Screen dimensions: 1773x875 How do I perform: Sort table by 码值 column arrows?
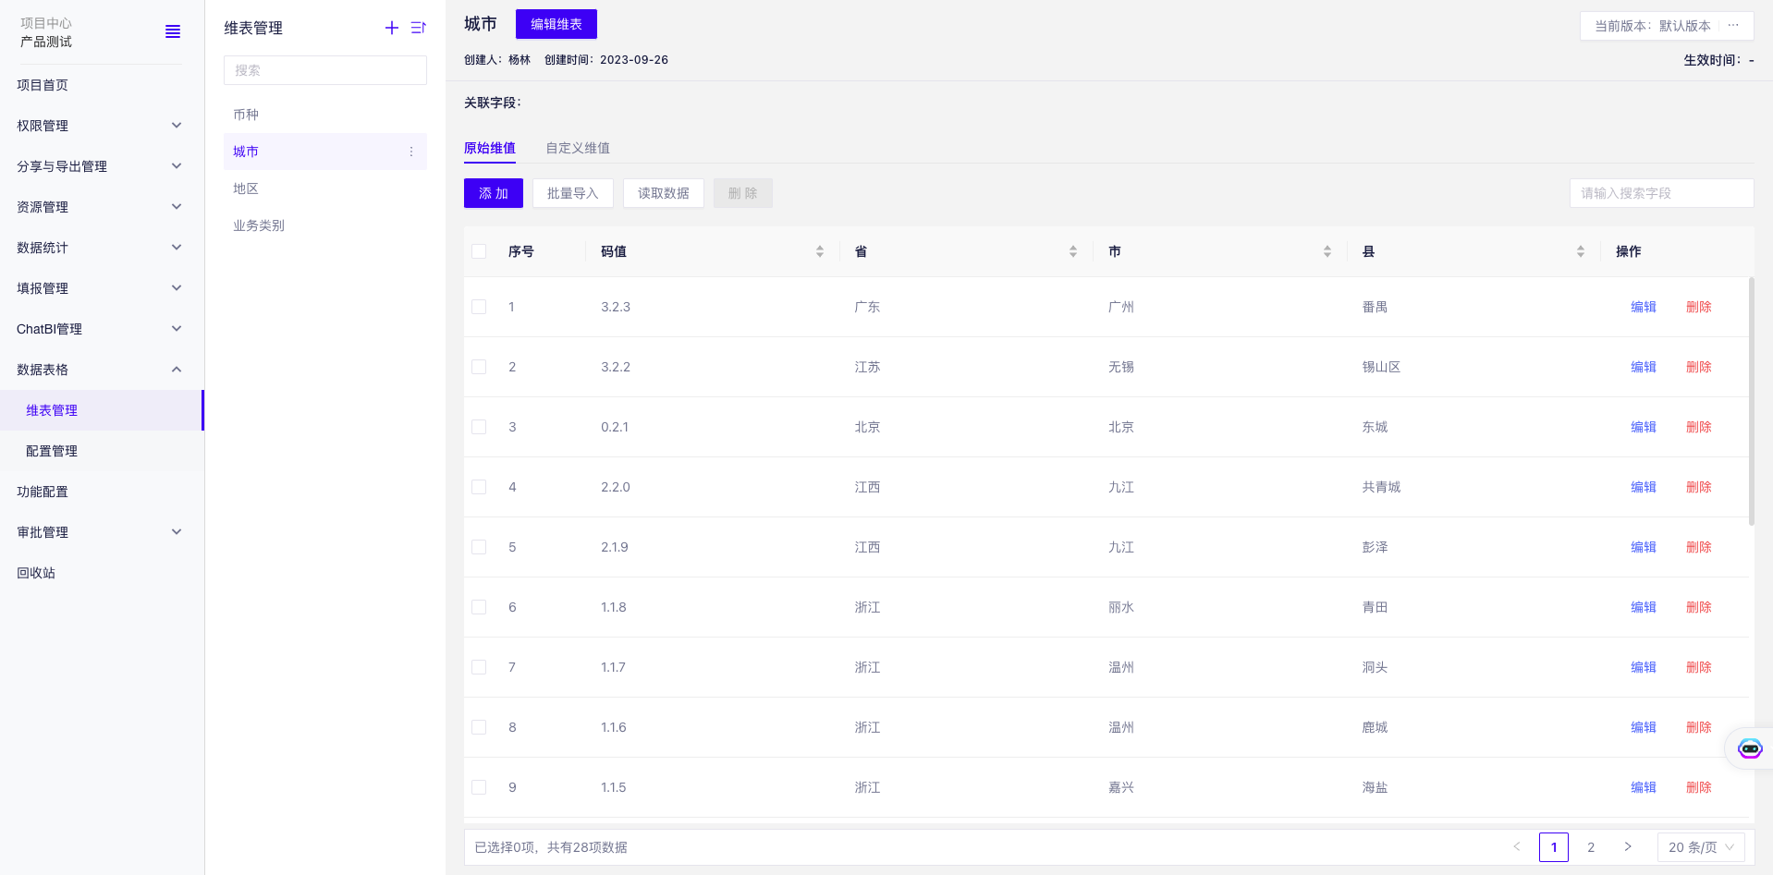(x=820, y=251)
